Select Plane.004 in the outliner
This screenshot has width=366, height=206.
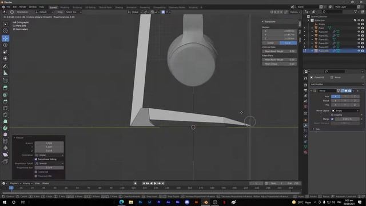323,43
